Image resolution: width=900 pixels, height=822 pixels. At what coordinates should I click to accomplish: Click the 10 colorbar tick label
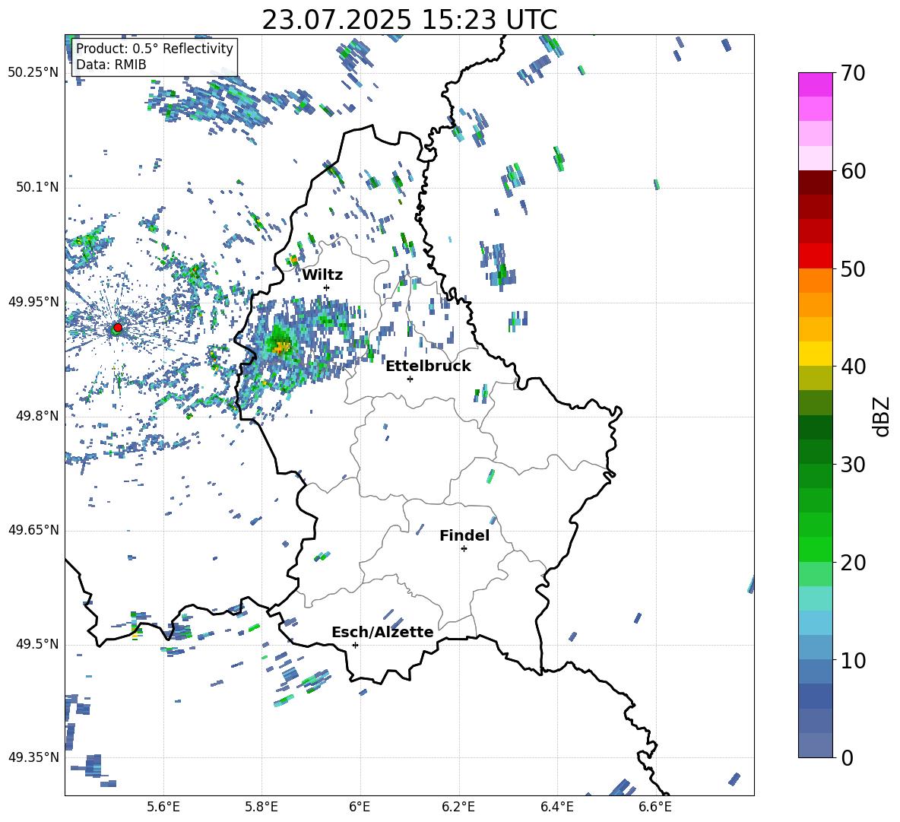853,660
